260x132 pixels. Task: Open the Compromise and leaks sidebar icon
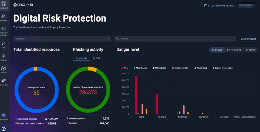pos(4,28)
